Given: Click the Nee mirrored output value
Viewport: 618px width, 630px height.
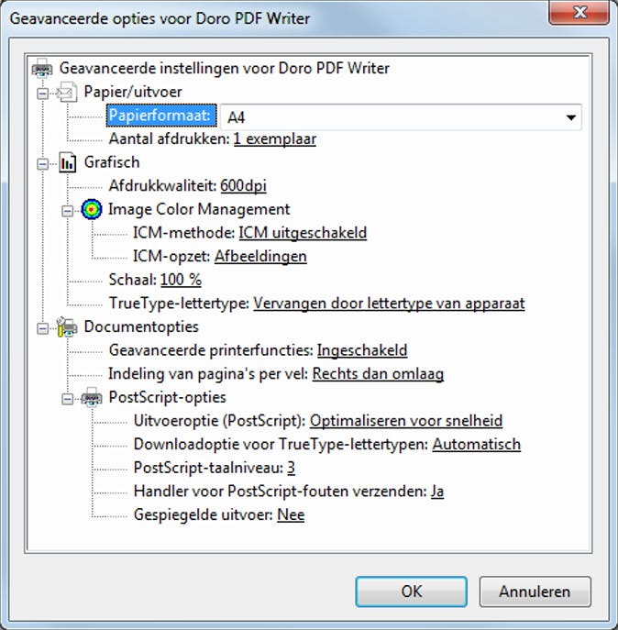Looking at the screenshot, I should tap(291, 514).
